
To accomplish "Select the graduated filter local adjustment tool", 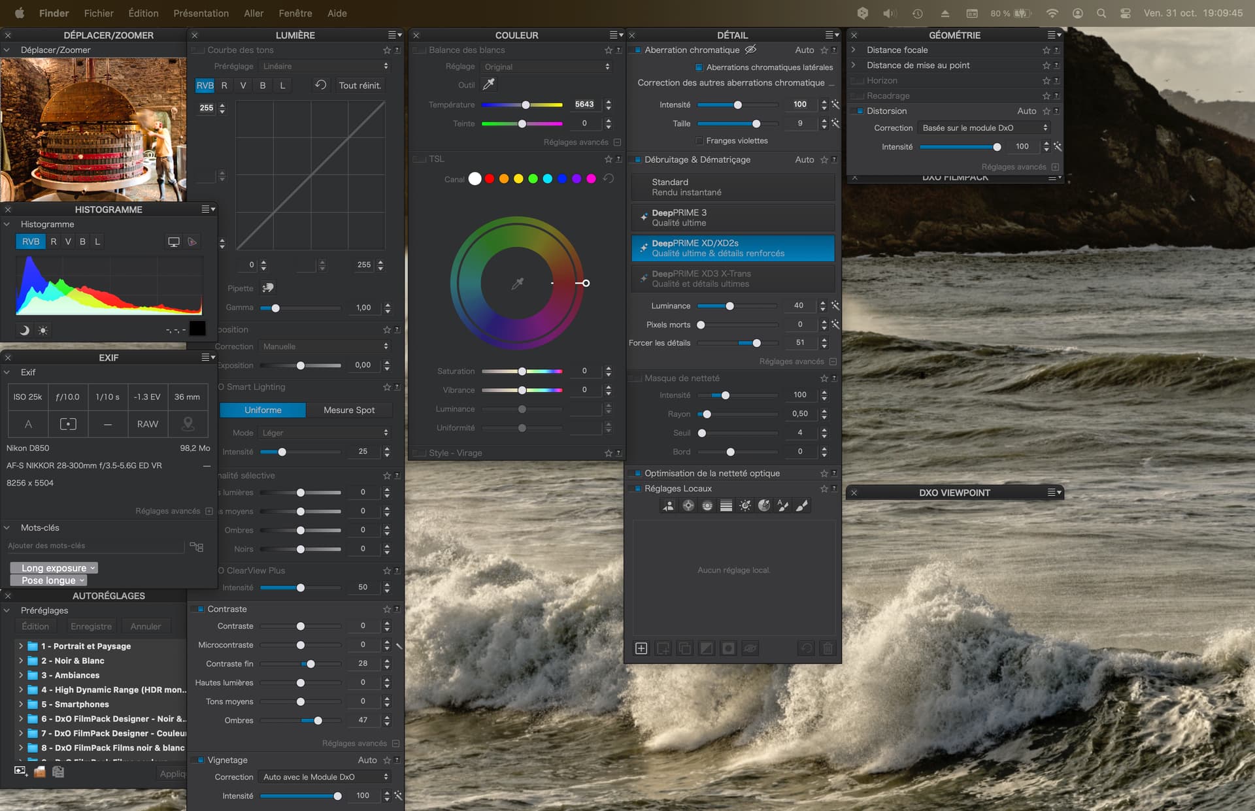I will click(726, 506).
